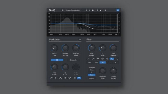
Task: Select Filter high-shelf shape icon
Action: point(112,59)
